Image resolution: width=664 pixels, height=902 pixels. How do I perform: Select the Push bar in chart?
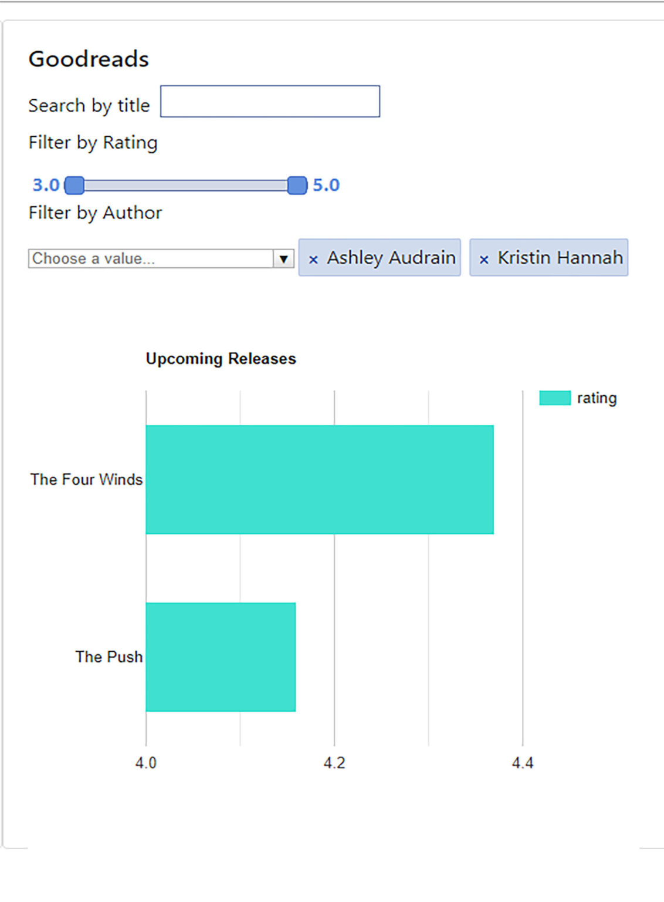(221, 657)
